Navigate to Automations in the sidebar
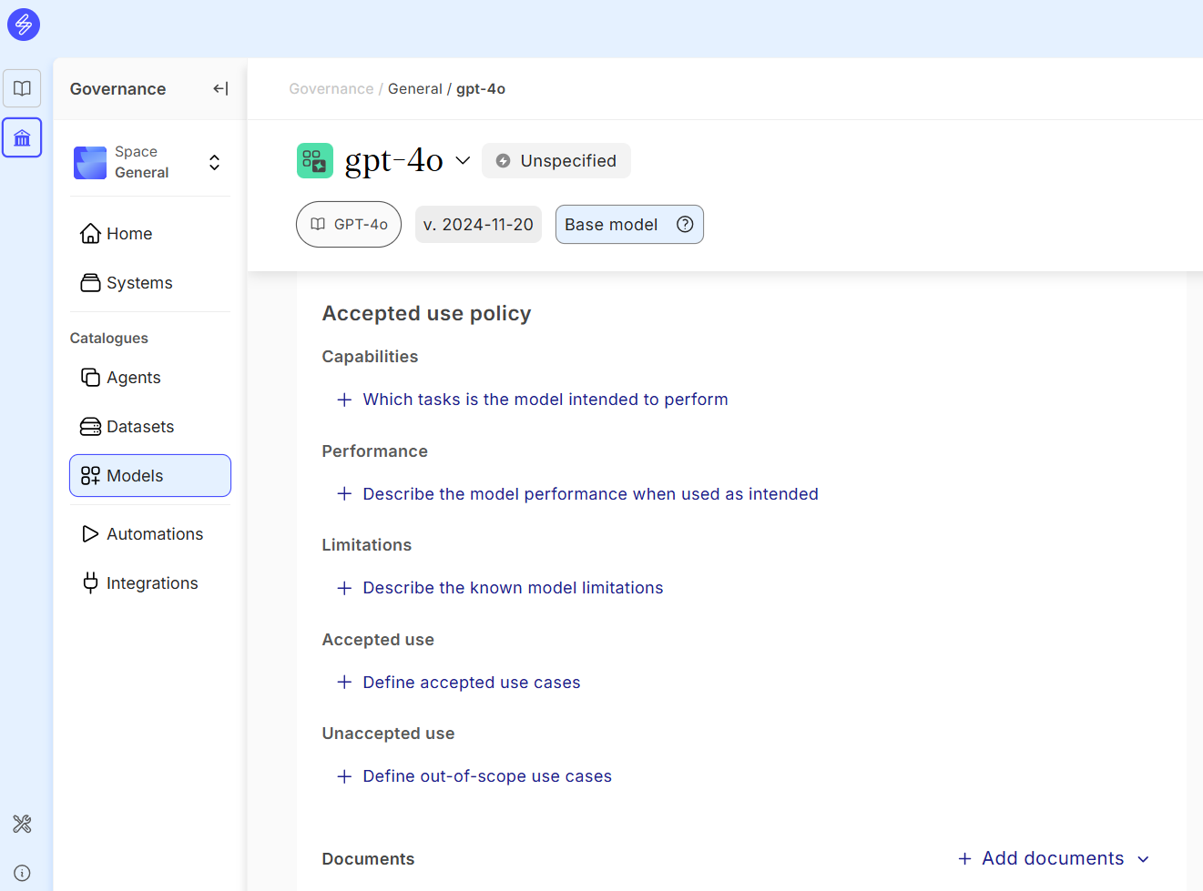1203x891 pixels. (154, 534)
